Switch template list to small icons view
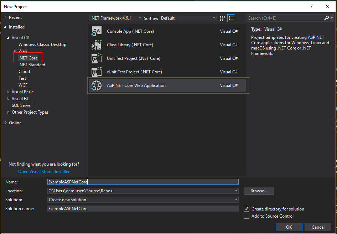 222,18
